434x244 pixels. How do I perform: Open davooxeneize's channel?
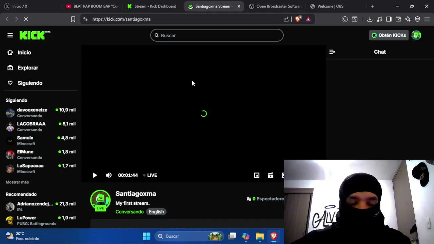click(x=41, y=113)
